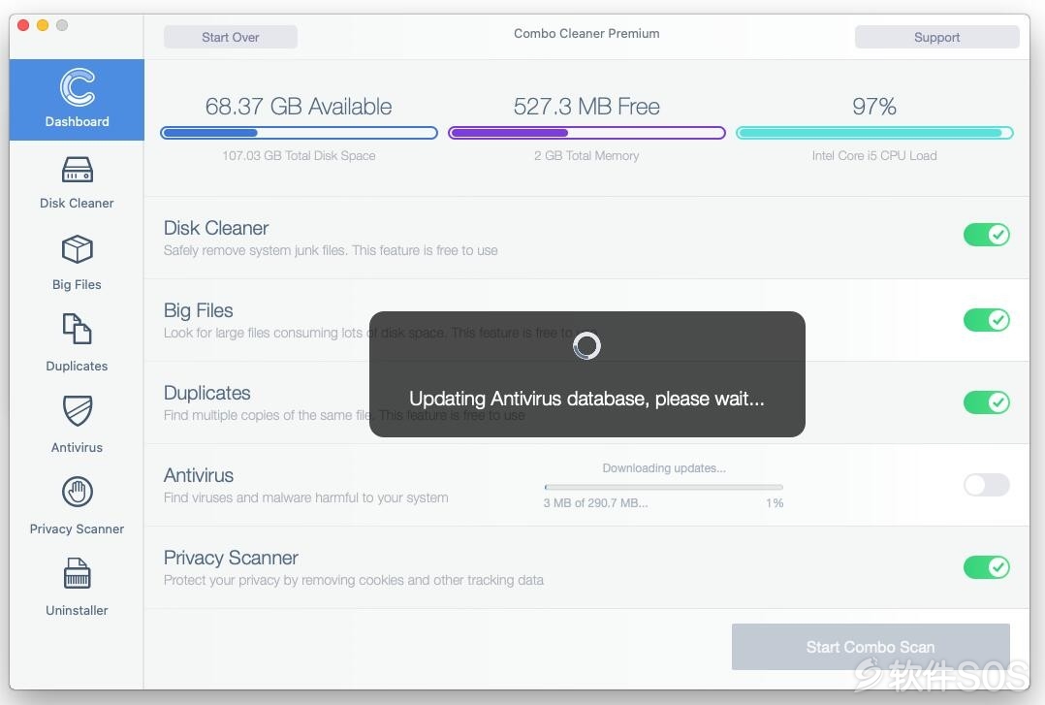Turn off the Big Files toggle
This screenshot has width=1045, height=705.
987,320
